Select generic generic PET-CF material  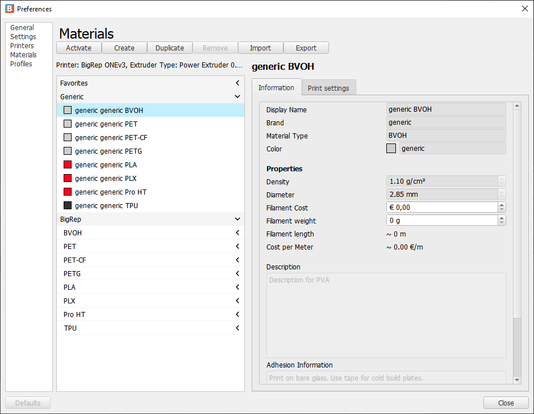point(151,137)
